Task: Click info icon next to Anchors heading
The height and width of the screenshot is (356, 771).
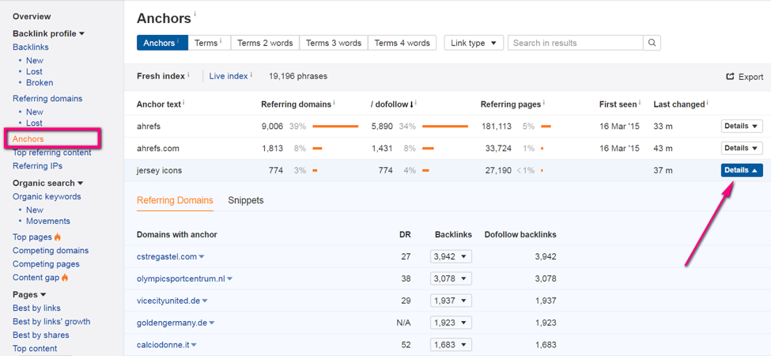Action: 195,14
